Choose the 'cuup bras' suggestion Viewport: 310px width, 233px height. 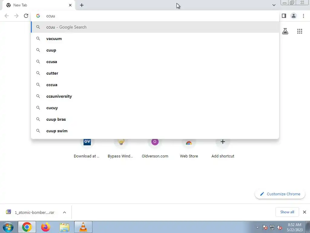[x=155, y=119]
